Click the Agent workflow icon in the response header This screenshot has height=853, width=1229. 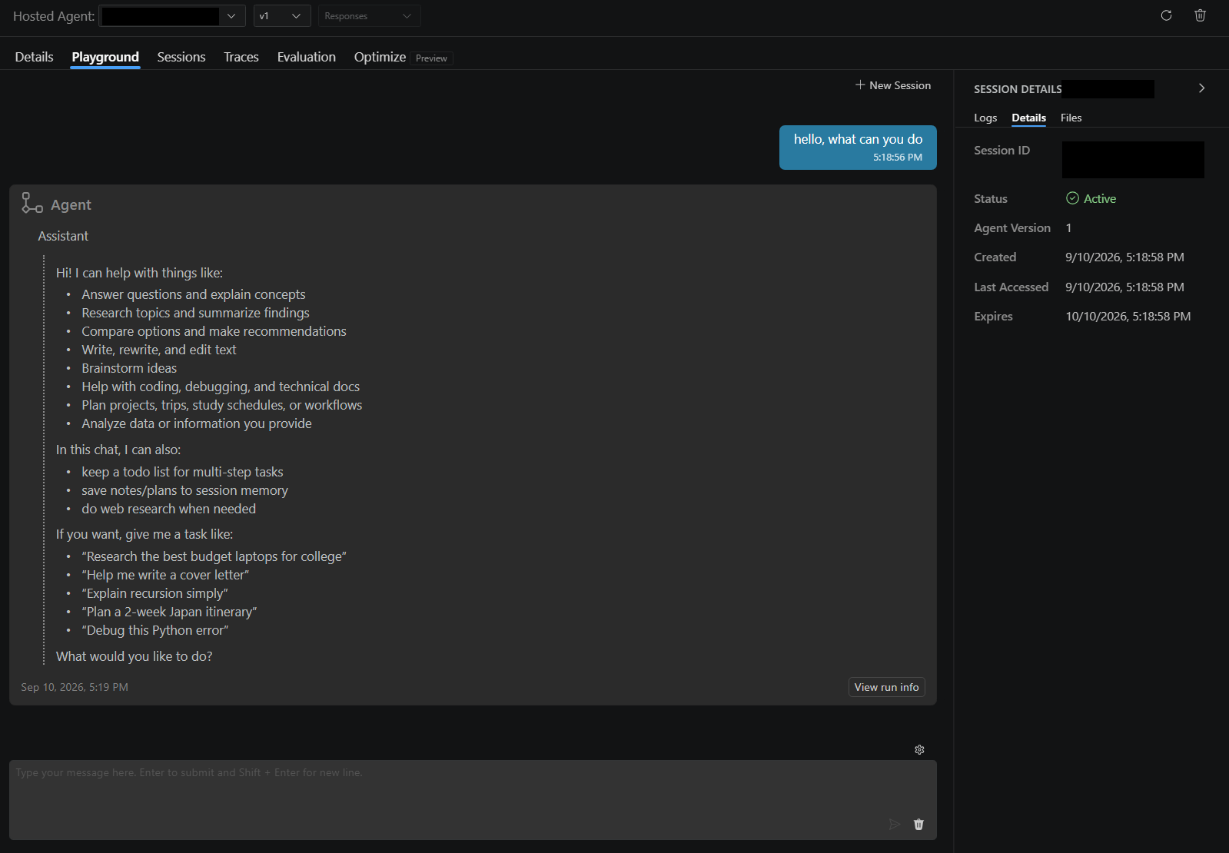coord(32,203)
